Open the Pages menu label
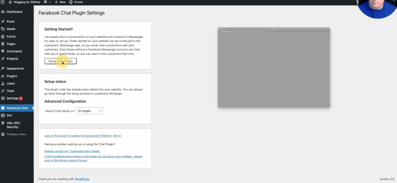The width and height of the screenshot is (397, 183). [x=11, y=44]
